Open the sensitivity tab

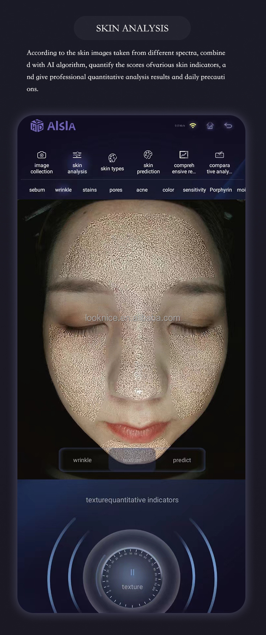click(x=194, y=190)
